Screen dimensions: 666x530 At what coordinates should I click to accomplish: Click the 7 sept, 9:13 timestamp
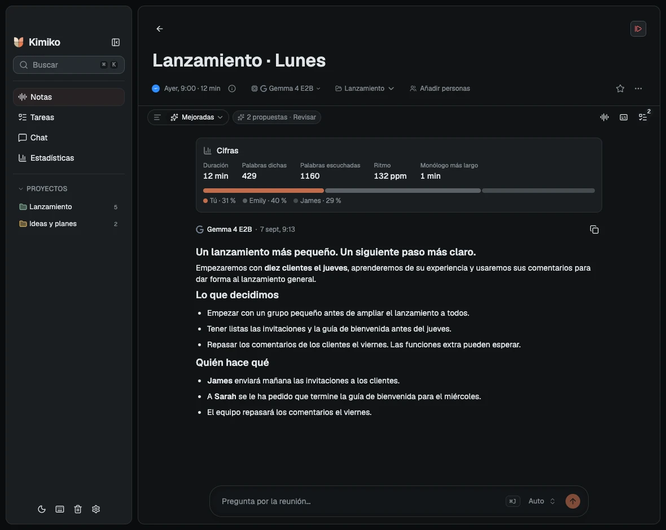point(277,229)
